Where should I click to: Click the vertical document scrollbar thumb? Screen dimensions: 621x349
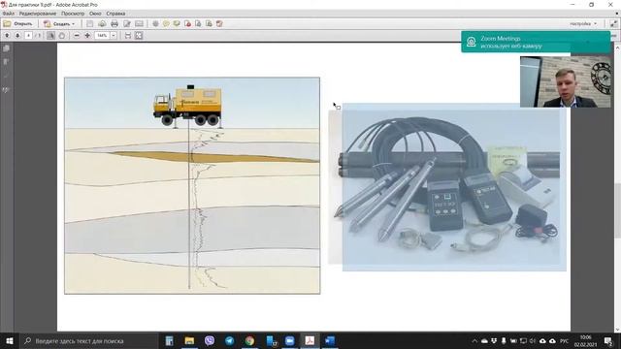coord(617,211)
